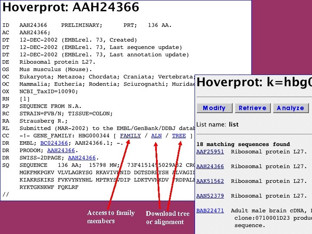The height and width of the screenshot is (234, 312).
Task: Click the 'Last sequence update' date line
Action: click(x=101, y=47)
